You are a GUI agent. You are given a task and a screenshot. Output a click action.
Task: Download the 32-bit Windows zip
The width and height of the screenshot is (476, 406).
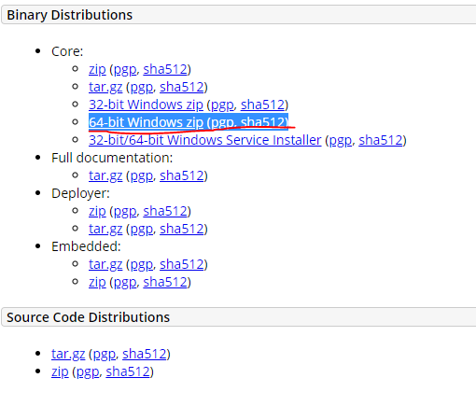click(x=146, y=105)
